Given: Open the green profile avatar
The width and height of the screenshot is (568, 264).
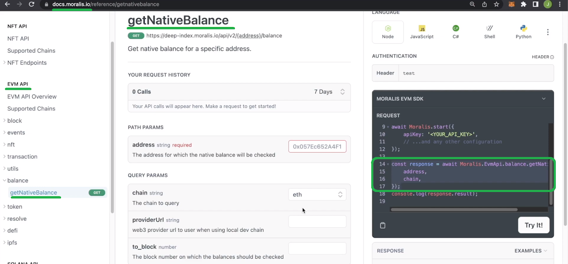Looking at the screenshot, I should tap(548, 4).
